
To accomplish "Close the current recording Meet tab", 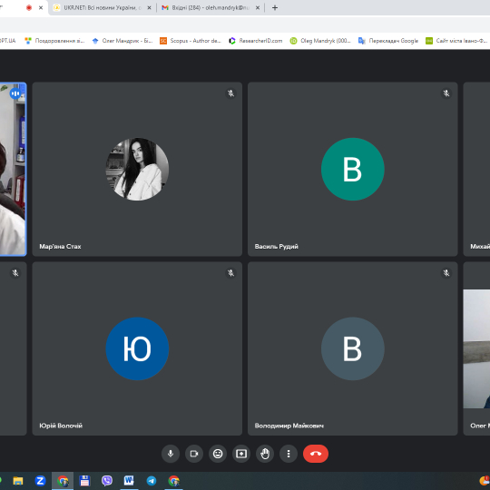I will pos(41,8).
